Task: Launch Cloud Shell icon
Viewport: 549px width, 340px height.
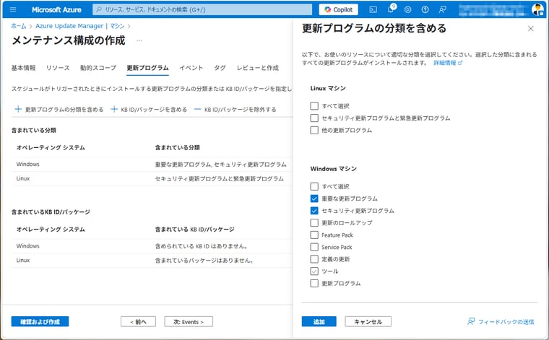Action: [373, 10]
